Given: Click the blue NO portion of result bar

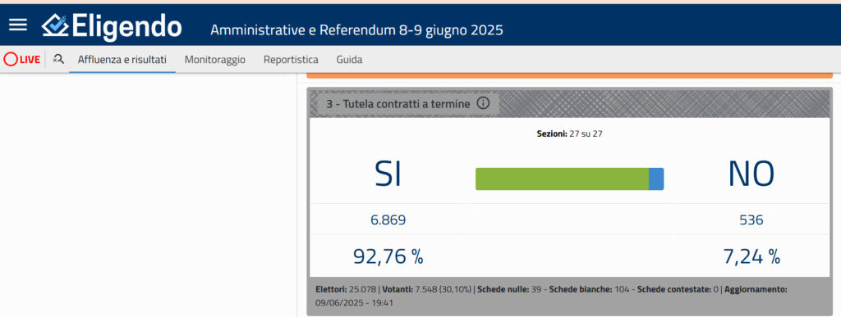Looking at the screenshot, I should [x=656, y=179].
